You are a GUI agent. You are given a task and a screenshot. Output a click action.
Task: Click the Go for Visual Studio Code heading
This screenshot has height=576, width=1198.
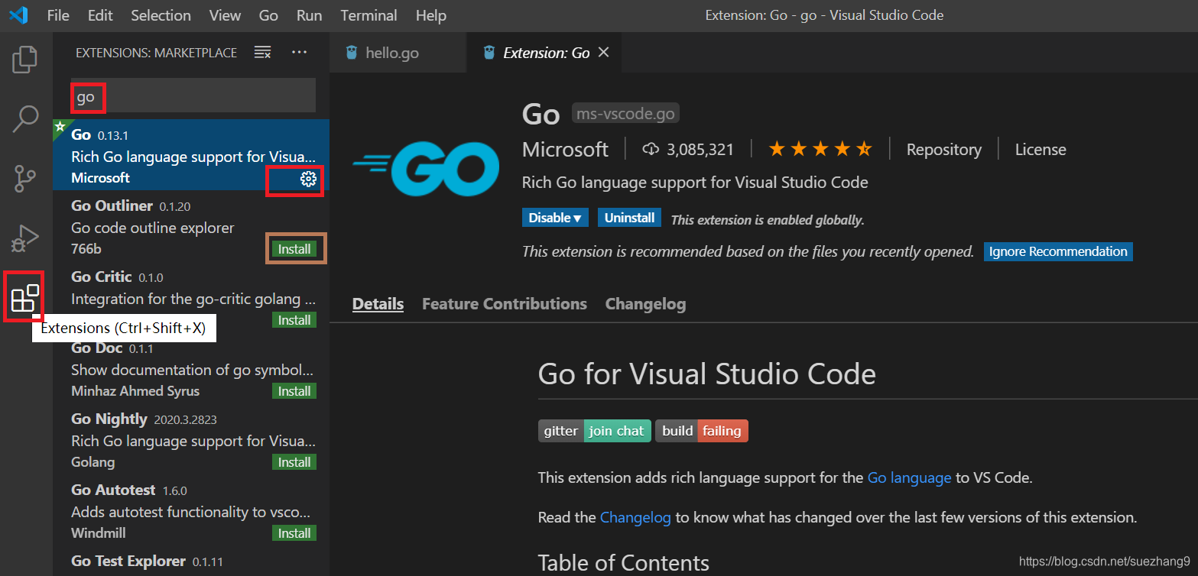pyautogui.click(x=707, y=374)
